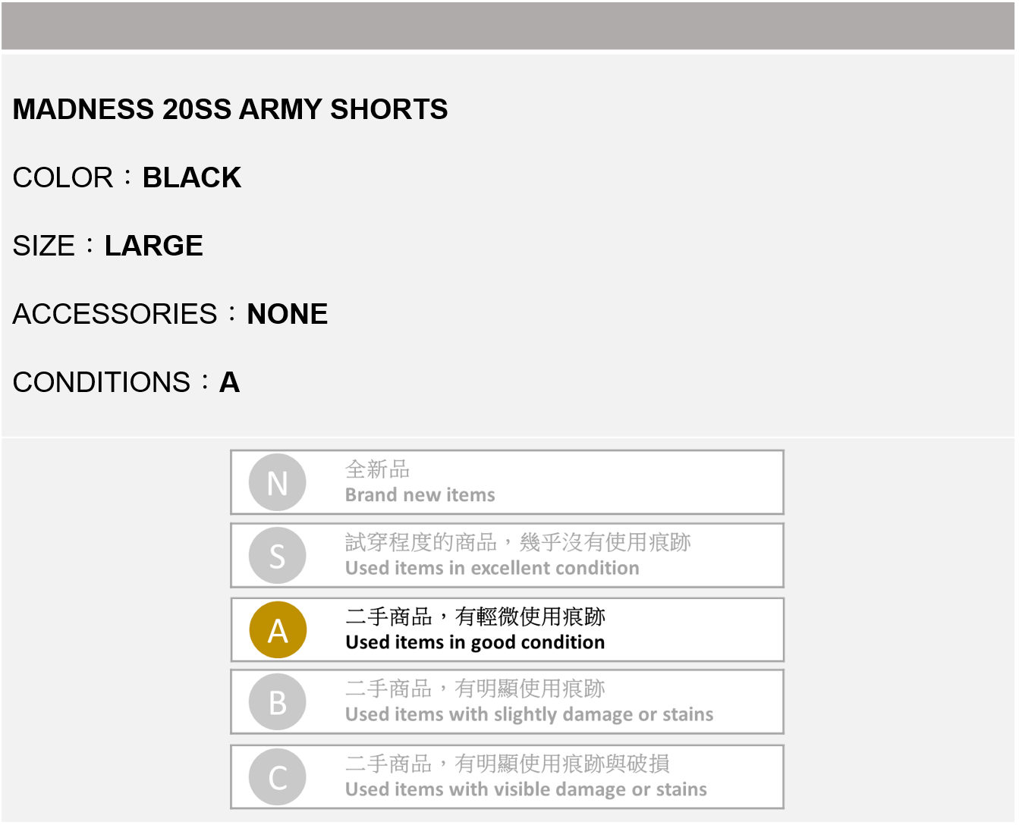This screenshot has height=825, width=1019.
Task: Click 'Used items in good condition' label
Action: (x=475, y=642)
